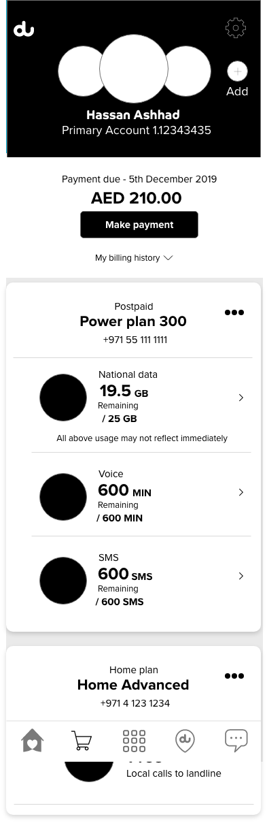Tap Make payment button

point(139,225)
